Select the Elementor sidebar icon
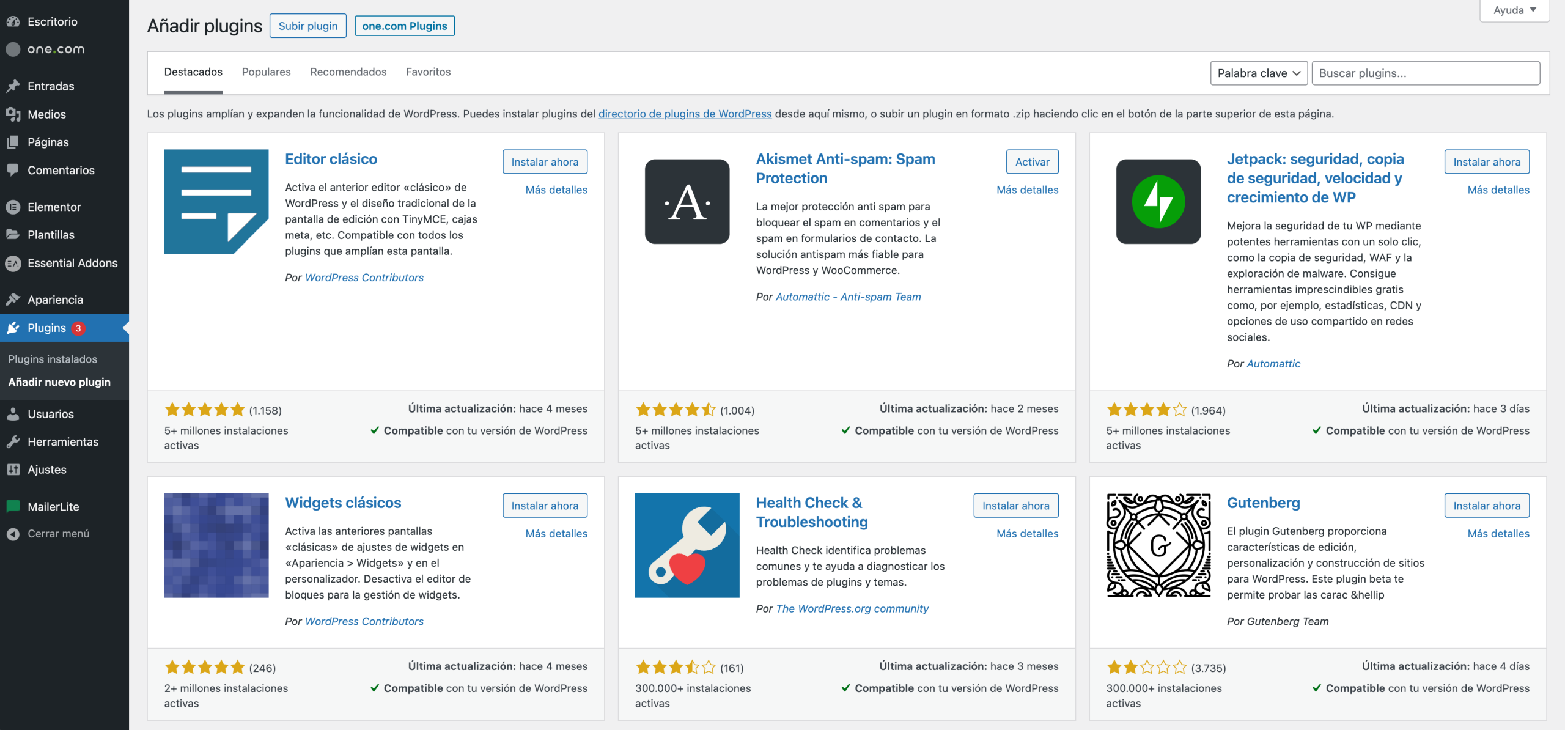 point(14,207)
